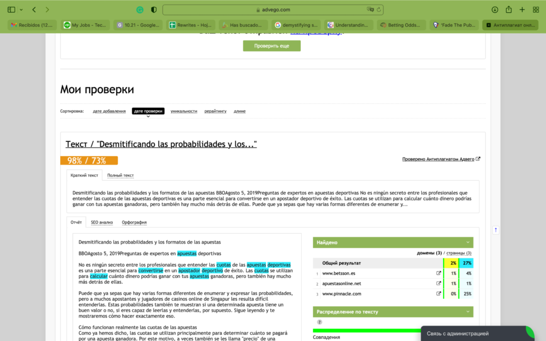Switch to the 'Fade The Pub...' tab
Viewport: 546px width, 341px height.
[x=454, y=25]
